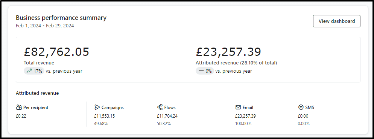Screen dimensions: 374x139
Task: Click the Flows label
Action: 170,108
